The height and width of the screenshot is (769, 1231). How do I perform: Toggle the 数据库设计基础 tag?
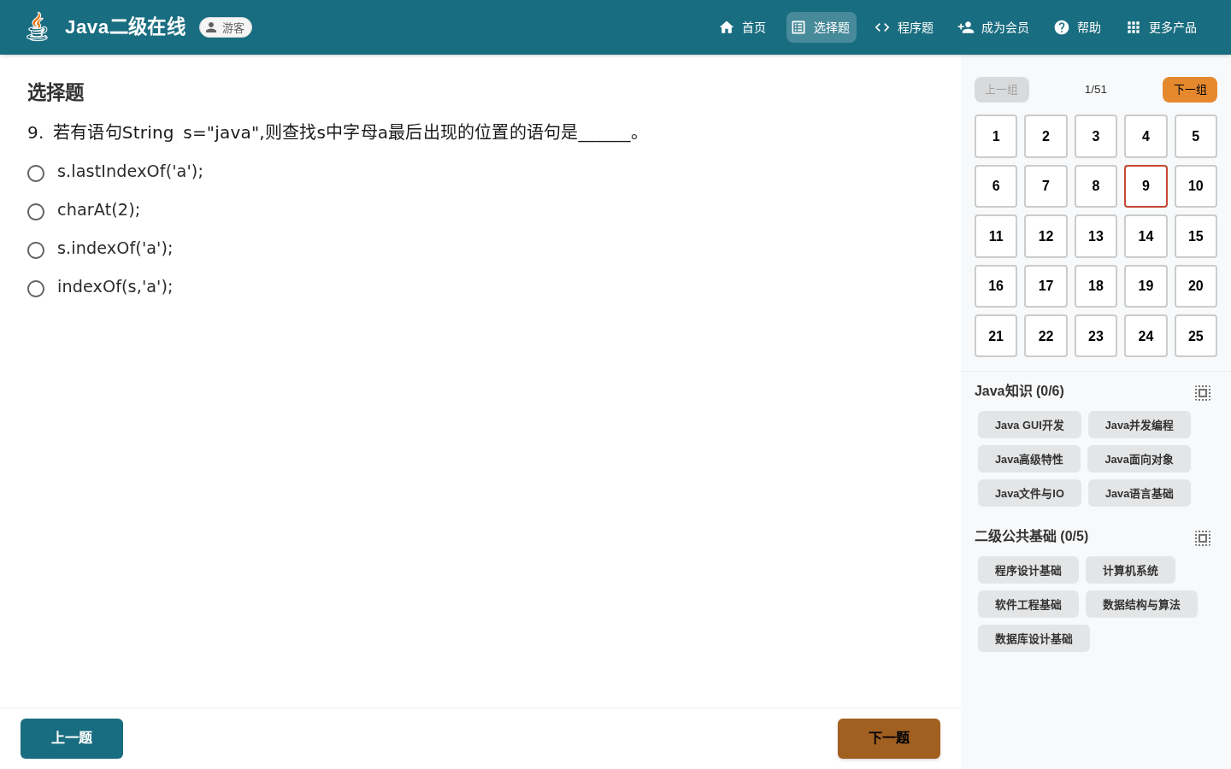[x=1034, y=638]
